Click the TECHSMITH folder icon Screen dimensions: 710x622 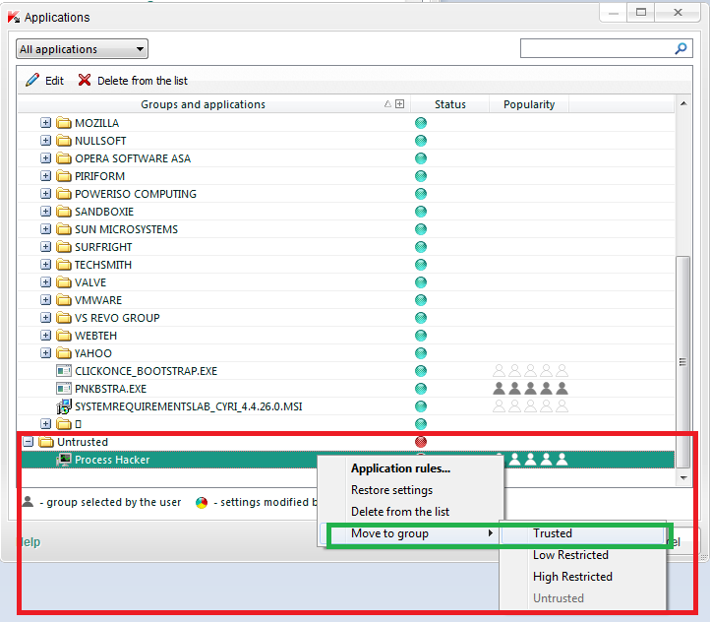pyautogui.click(x=64, y=265)
